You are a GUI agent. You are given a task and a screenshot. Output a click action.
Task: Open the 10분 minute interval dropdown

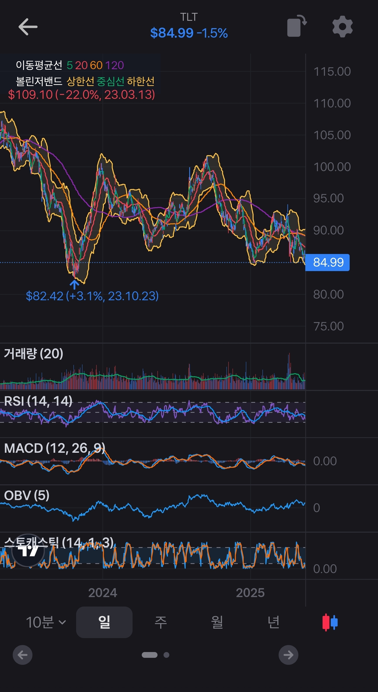46,622
